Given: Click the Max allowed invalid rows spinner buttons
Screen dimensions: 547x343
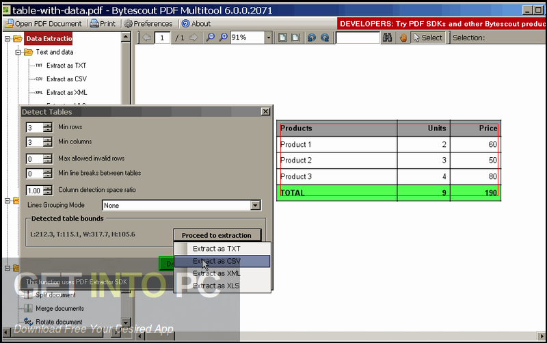Looking at the screenshot, I should pos(48,159).
